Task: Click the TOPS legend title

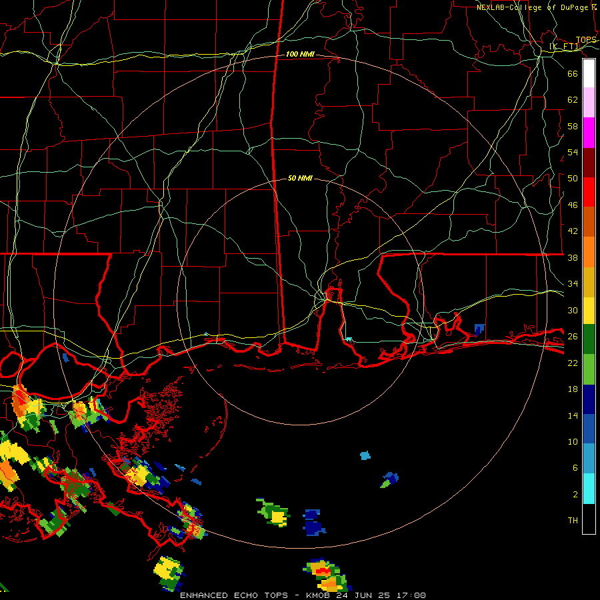Action: [x=586, y=40]
